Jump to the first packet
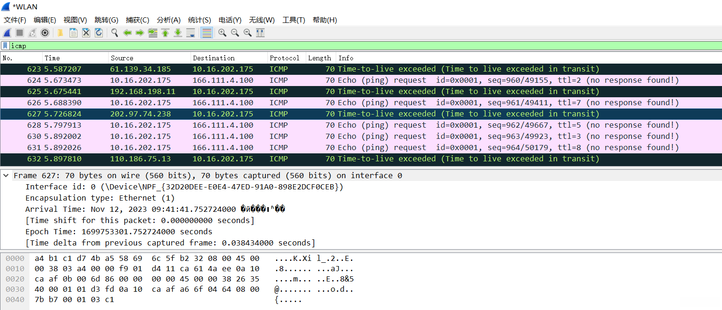 (x=165, y=33)
